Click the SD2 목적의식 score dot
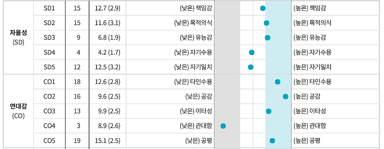 266,23
